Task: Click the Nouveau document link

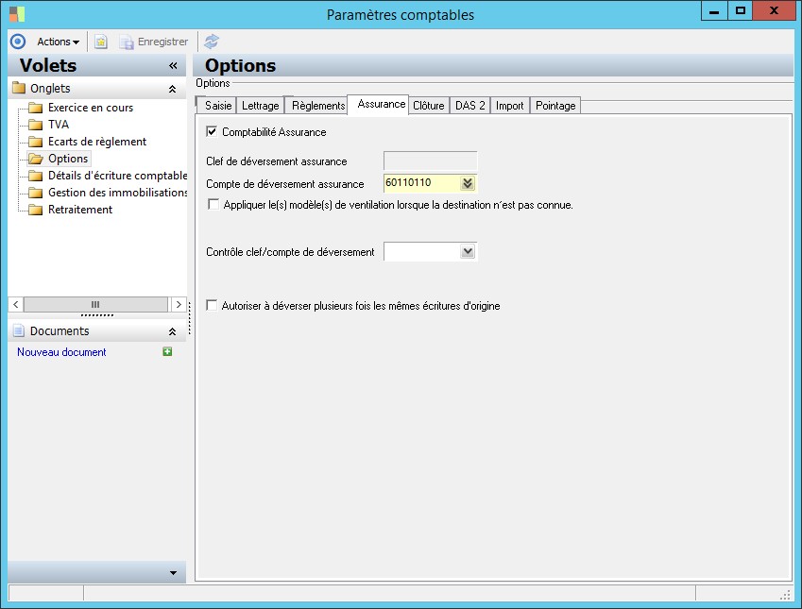Action: [61, 352]
